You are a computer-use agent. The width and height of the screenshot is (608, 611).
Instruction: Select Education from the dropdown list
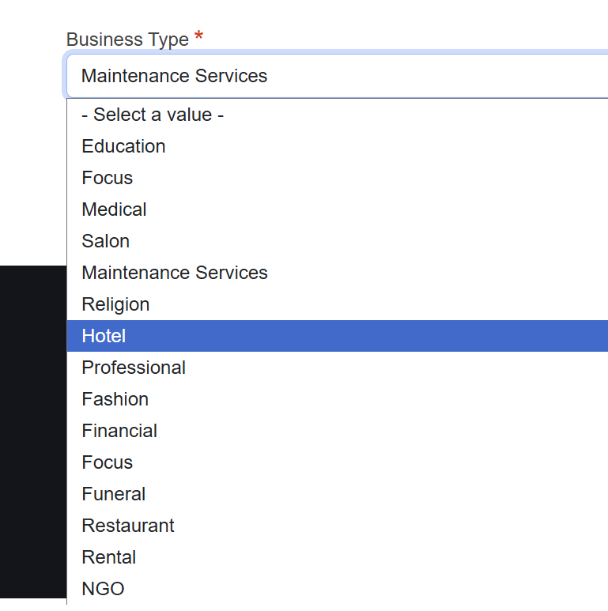click(123, 146)
